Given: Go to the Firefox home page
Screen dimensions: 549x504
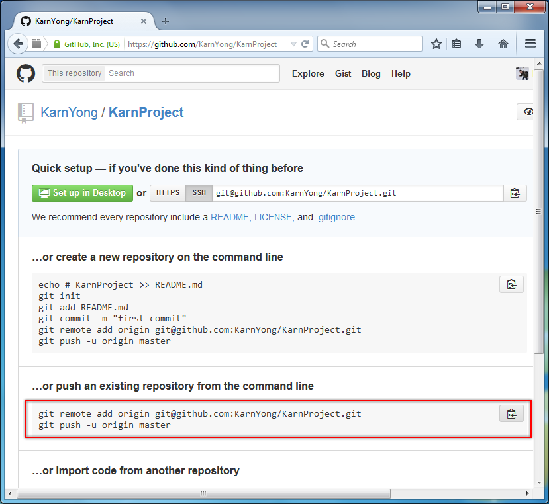Looking at the screenshot, I should point(503,44).
